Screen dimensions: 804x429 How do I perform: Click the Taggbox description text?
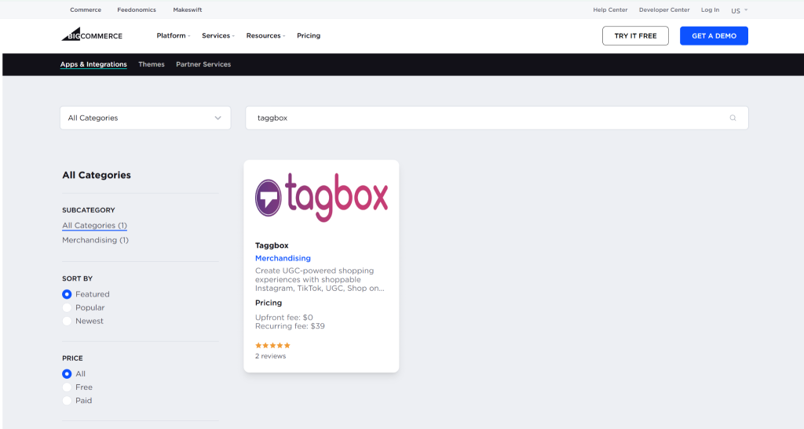[320, 279]
